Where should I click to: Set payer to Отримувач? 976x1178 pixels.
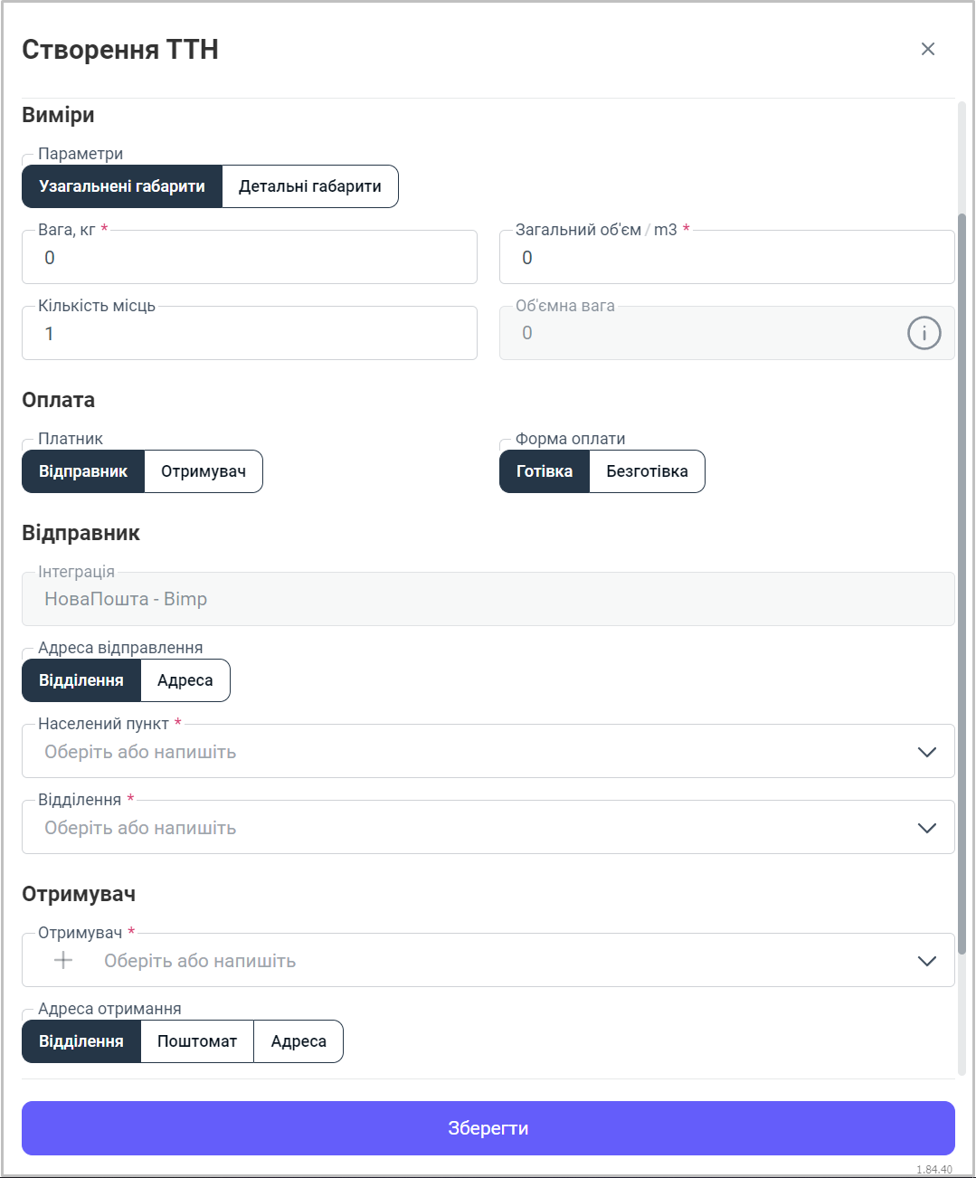click(x=204, y=471)
